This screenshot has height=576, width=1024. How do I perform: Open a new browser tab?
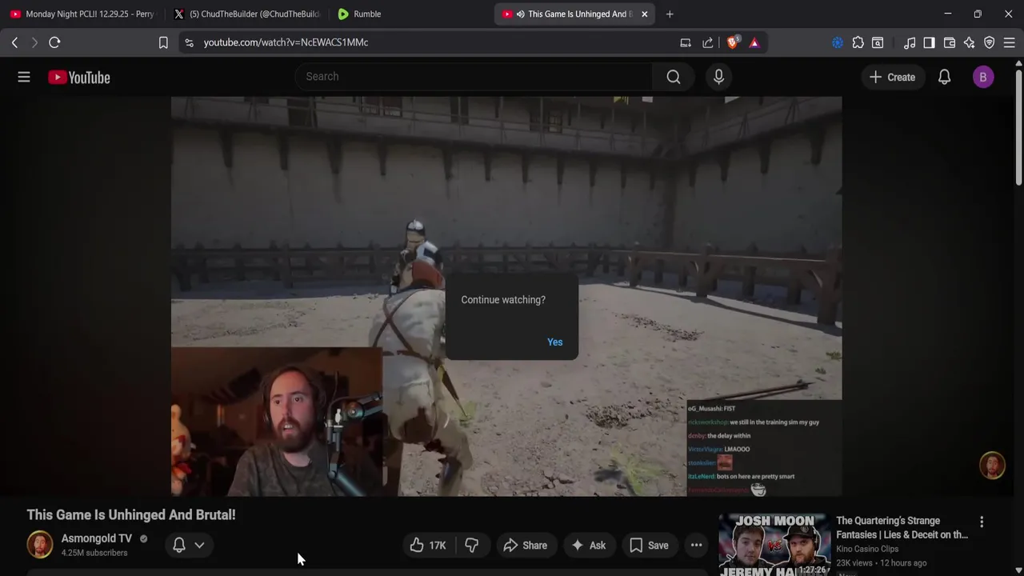(670, 14)
